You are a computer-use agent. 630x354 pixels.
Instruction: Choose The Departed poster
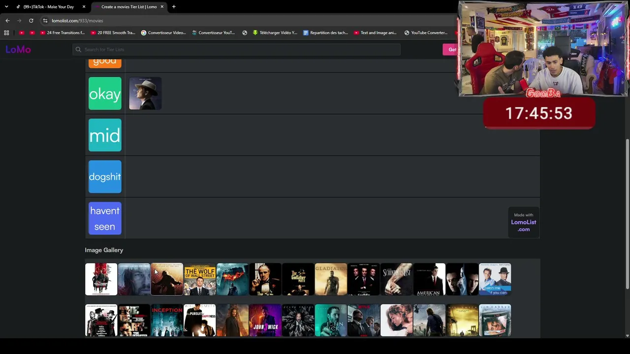click(134, 321)
